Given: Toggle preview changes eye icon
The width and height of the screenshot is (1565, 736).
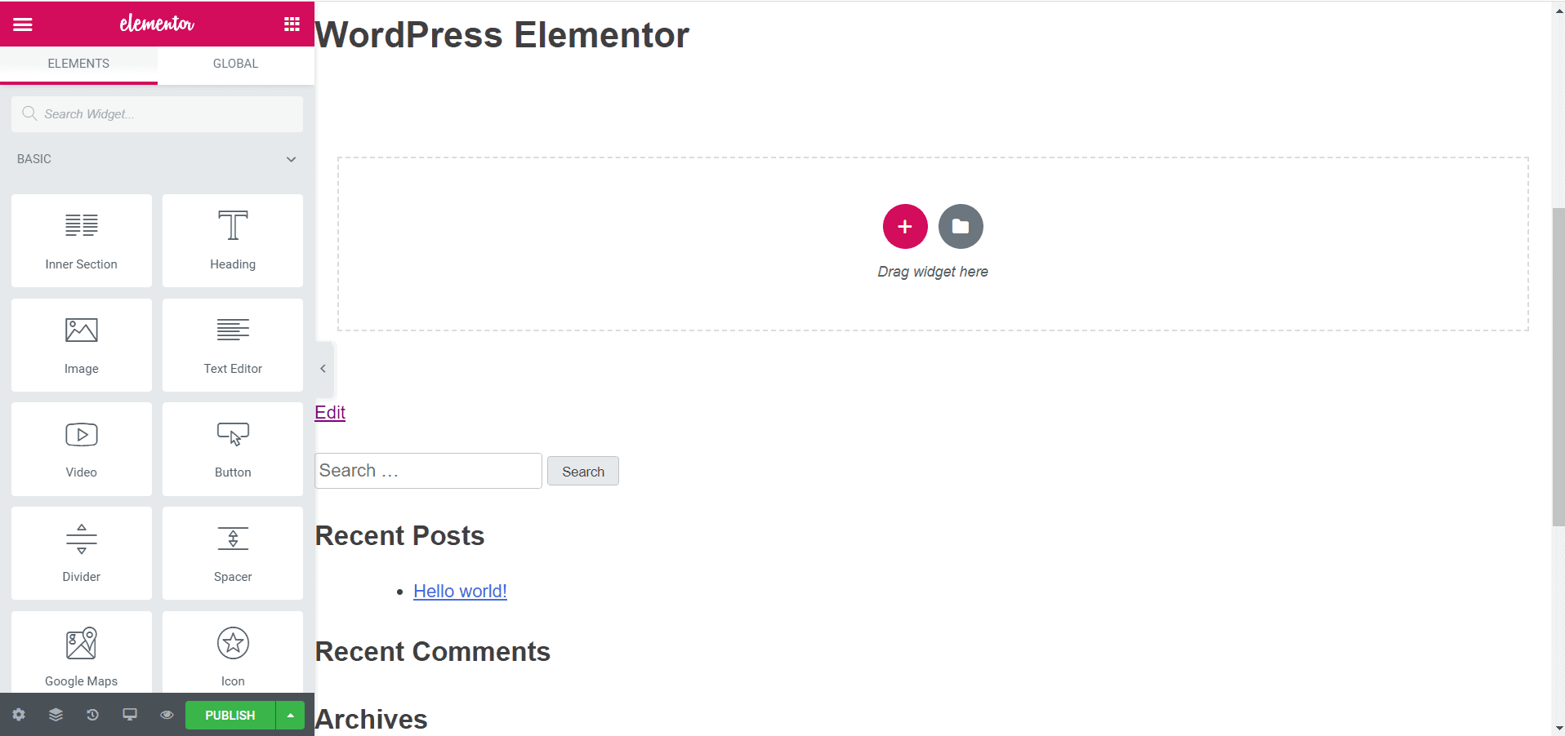Looking at the screenshot, I should tap(167, 715).
